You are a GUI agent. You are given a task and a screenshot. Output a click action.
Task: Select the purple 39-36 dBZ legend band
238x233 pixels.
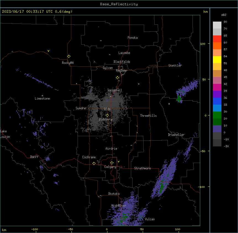click(x=217, y=94)
